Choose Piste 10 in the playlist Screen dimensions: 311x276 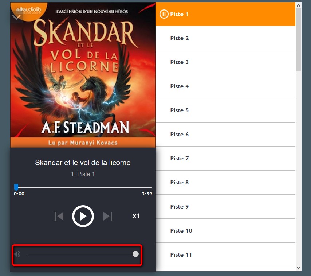[x=225, y=231]
